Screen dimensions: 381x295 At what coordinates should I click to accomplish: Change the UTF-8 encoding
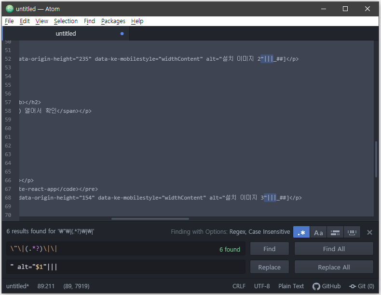262,286
